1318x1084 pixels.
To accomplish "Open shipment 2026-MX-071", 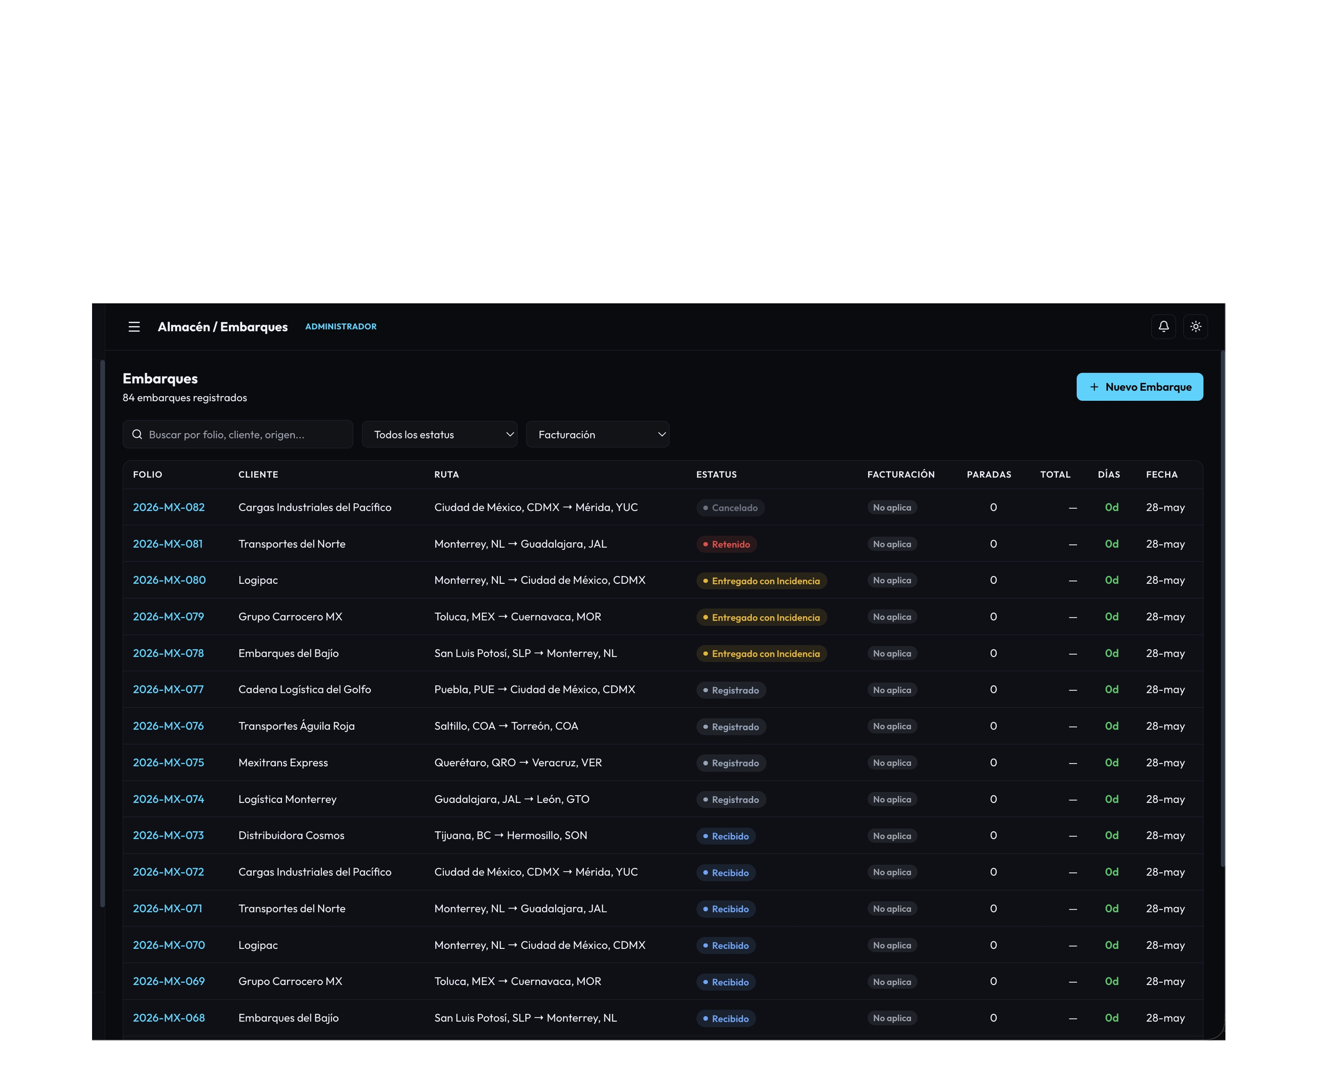I will pyautogui.click(x=167, y=908).
